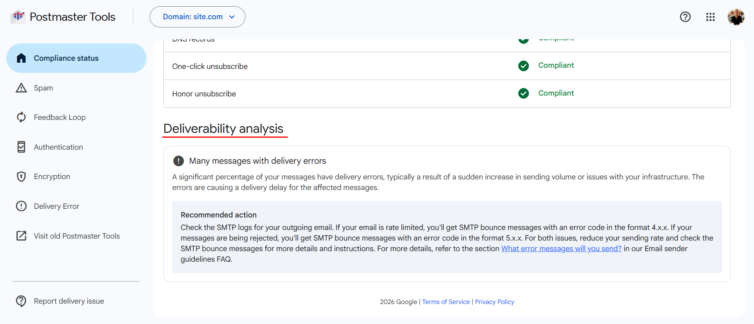The height and width of the screenshot is (324, 754).
Task: Click the Spam warning triangle icon
Action: point(21,88)
